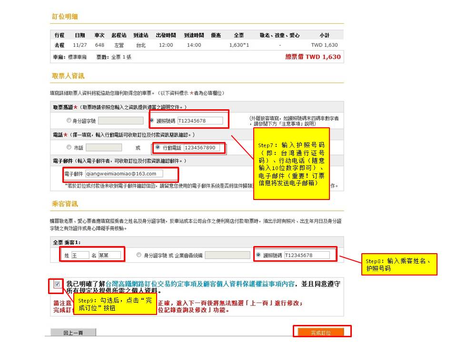Select the 護照號碼 radio under 取票憑證
Screen dimensions: 457x342
[x=152, y=121]
